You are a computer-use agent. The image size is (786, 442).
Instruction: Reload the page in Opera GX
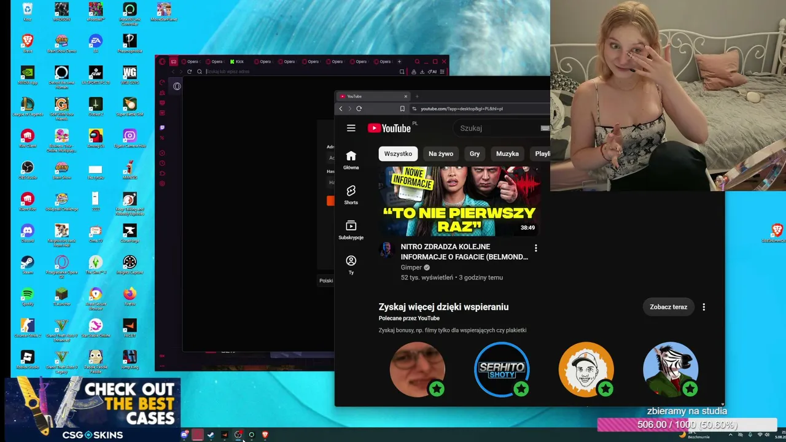tap(189, 72)
